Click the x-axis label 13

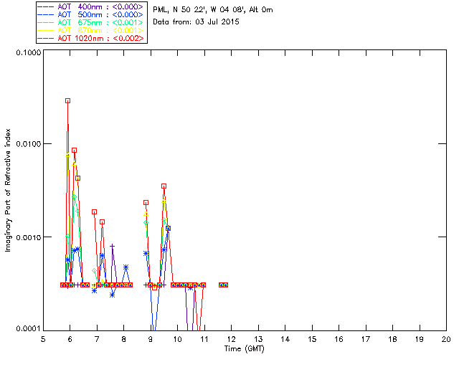[x=258, y=339]
